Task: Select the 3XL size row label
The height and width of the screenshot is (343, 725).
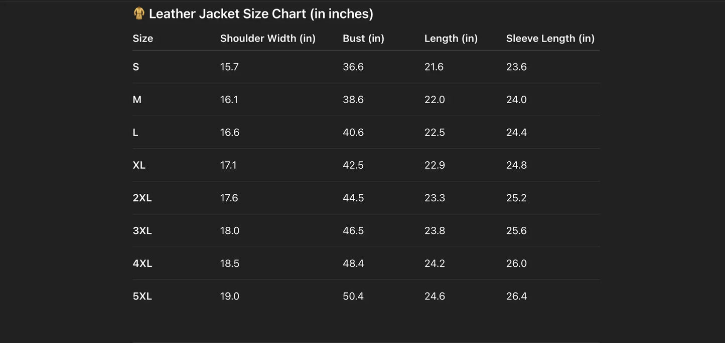Action: click(142, 231)
